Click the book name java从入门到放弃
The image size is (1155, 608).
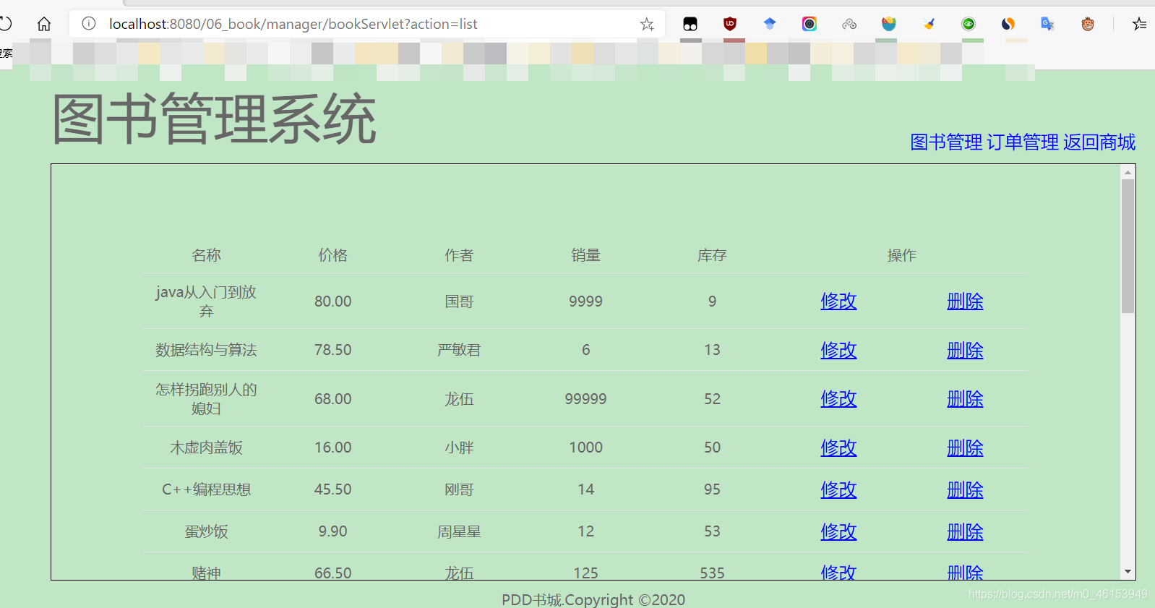click(206, 301)
